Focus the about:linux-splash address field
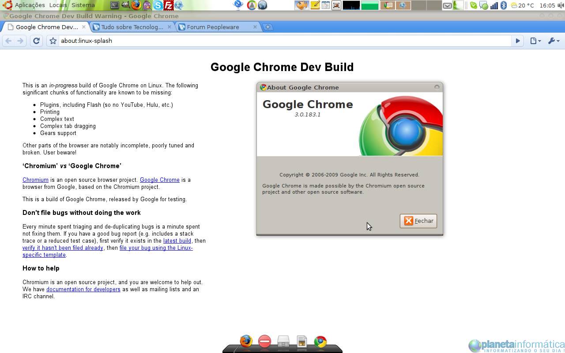The image size is (565, 353). (x=284, y=41)
